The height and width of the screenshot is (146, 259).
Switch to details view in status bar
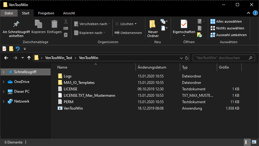(x=247, y=142)
